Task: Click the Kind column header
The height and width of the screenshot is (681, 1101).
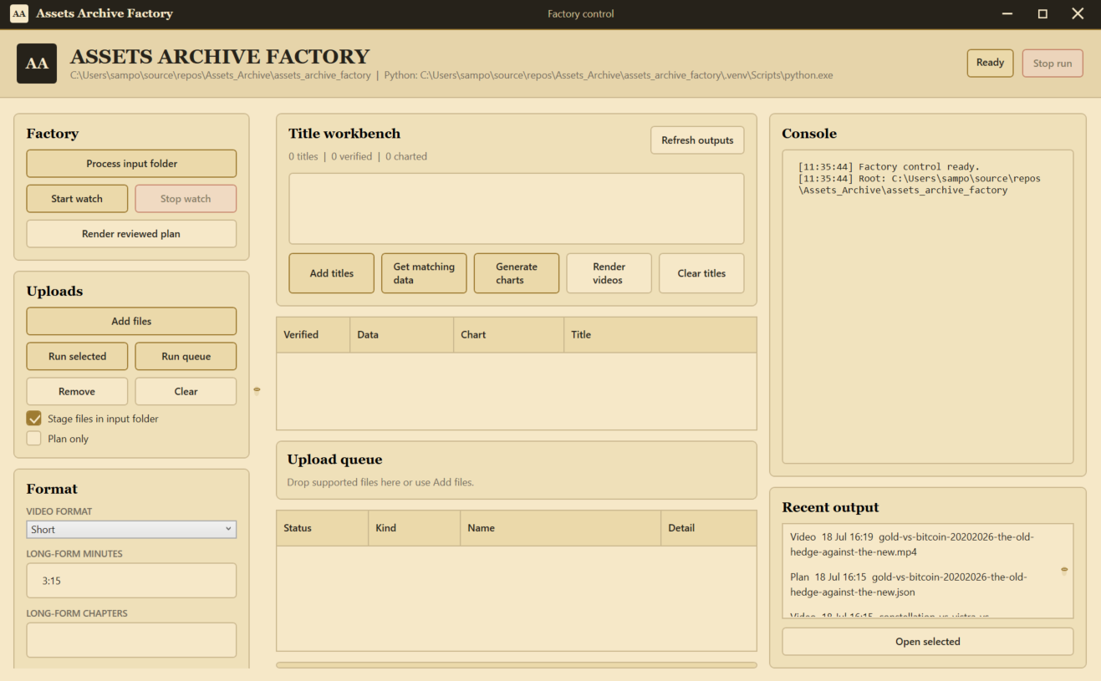Action: pyautogui.click(x=415, y=528)
